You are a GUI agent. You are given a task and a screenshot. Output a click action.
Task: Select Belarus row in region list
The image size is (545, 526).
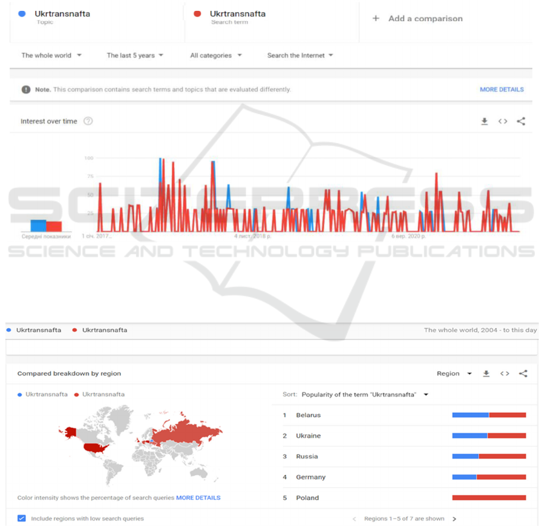pyautogui.click(x=405, y=415)
